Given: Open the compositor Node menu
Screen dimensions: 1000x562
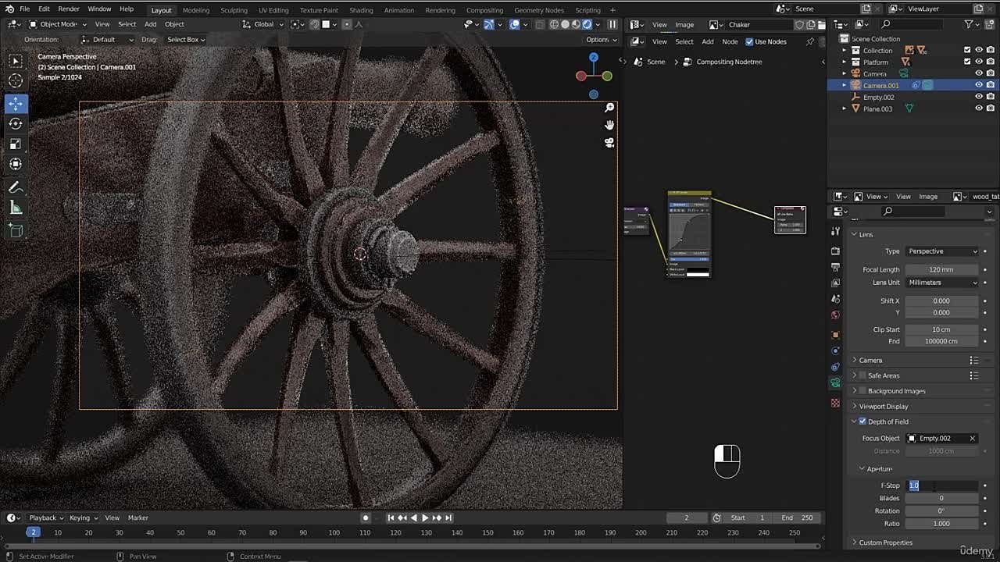Looking at the screenshot, I should pyautogui.click(x=730, y=41).
